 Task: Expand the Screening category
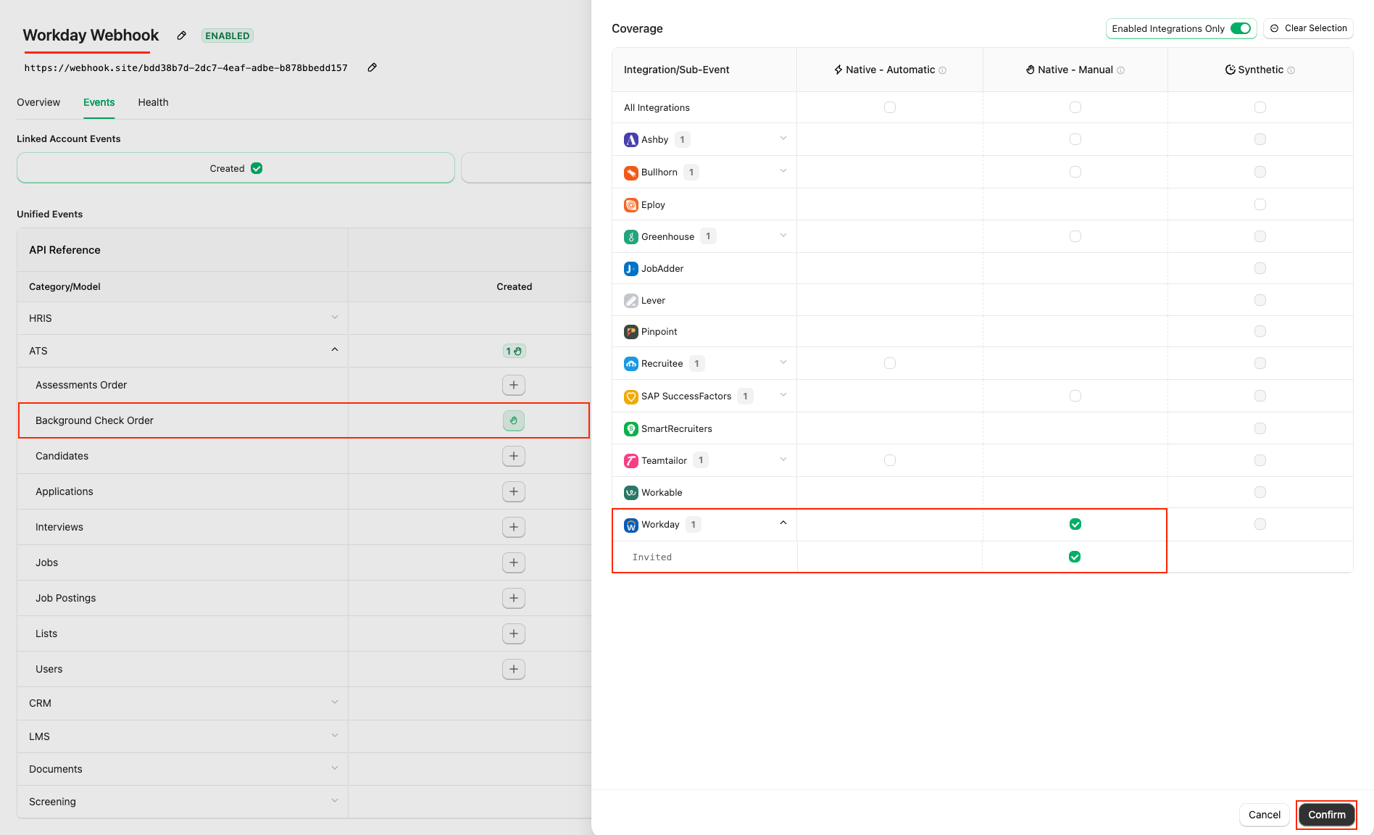click(x=335, y=800)
